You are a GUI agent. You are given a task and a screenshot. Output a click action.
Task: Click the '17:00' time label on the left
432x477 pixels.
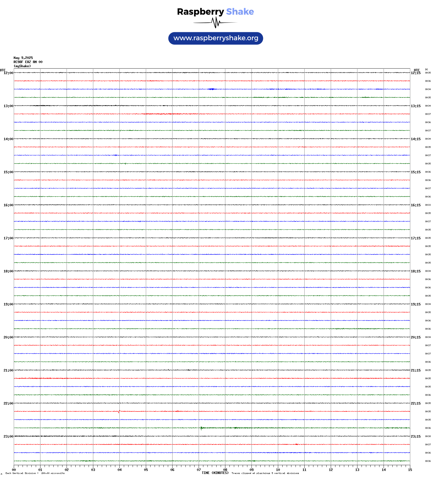click(8, 238)
